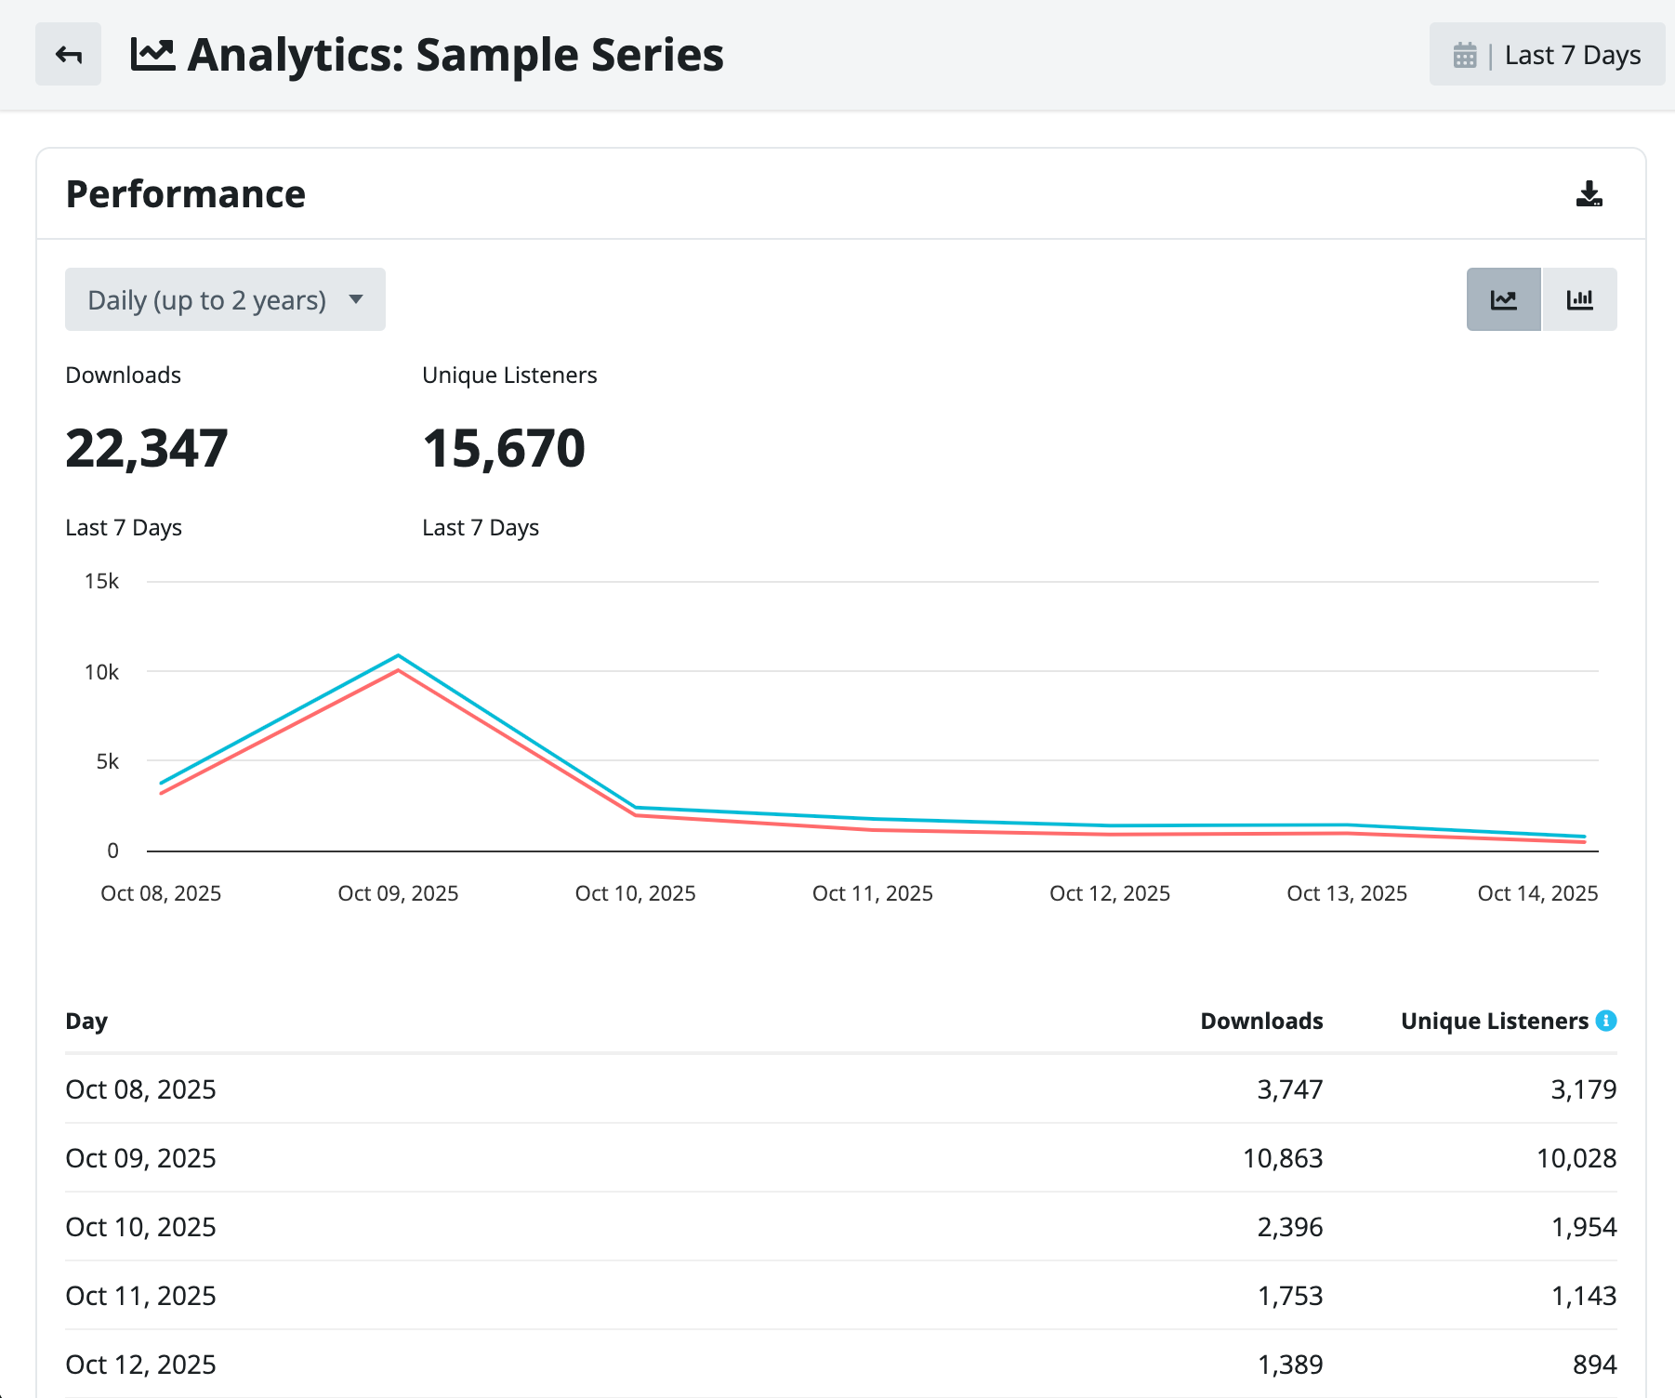1675x1398 pixels.
Task: Click the Downloads column header
Action: [1261, 1021]
